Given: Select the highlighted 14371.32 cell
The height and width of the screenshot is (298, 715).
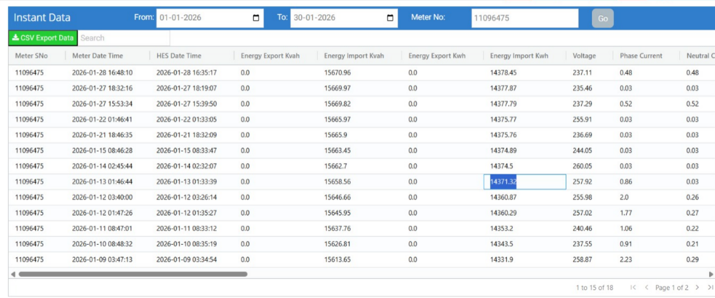Looking at the screenshot, I should coord(524,182).
